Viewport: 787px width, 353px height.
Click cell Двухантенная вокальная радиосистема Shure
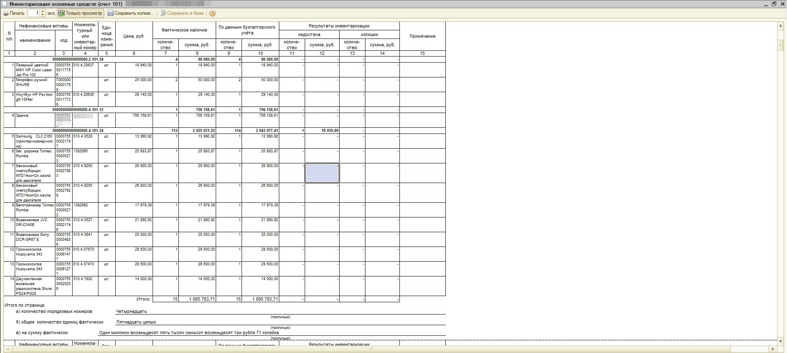pos(35,286)
